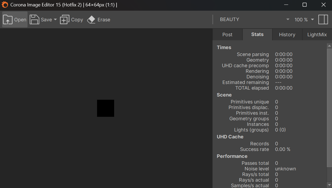Viewport: 332px width, 188px height.
Task: Click the stats panel vertical scrollbar thumb
Action: pos(329,108)
